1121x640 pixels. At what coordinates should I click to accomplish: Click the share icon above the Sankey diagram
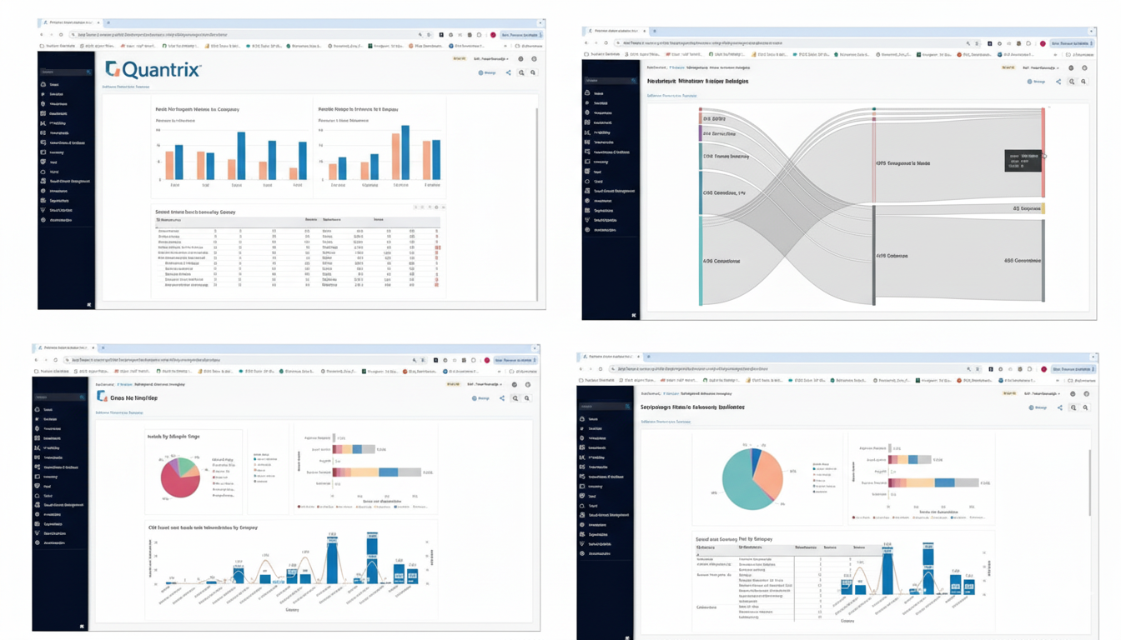1058,82
